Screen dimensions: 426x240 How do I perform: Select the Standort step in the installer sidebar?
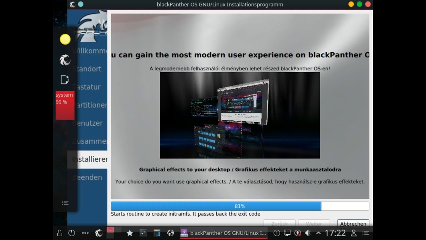[87, 69]
